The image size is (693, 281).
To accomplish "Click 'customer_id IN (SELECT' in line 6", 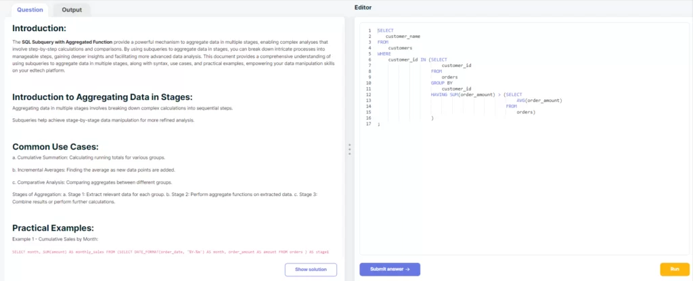I will pyautogui.click(x=418, y=59).
